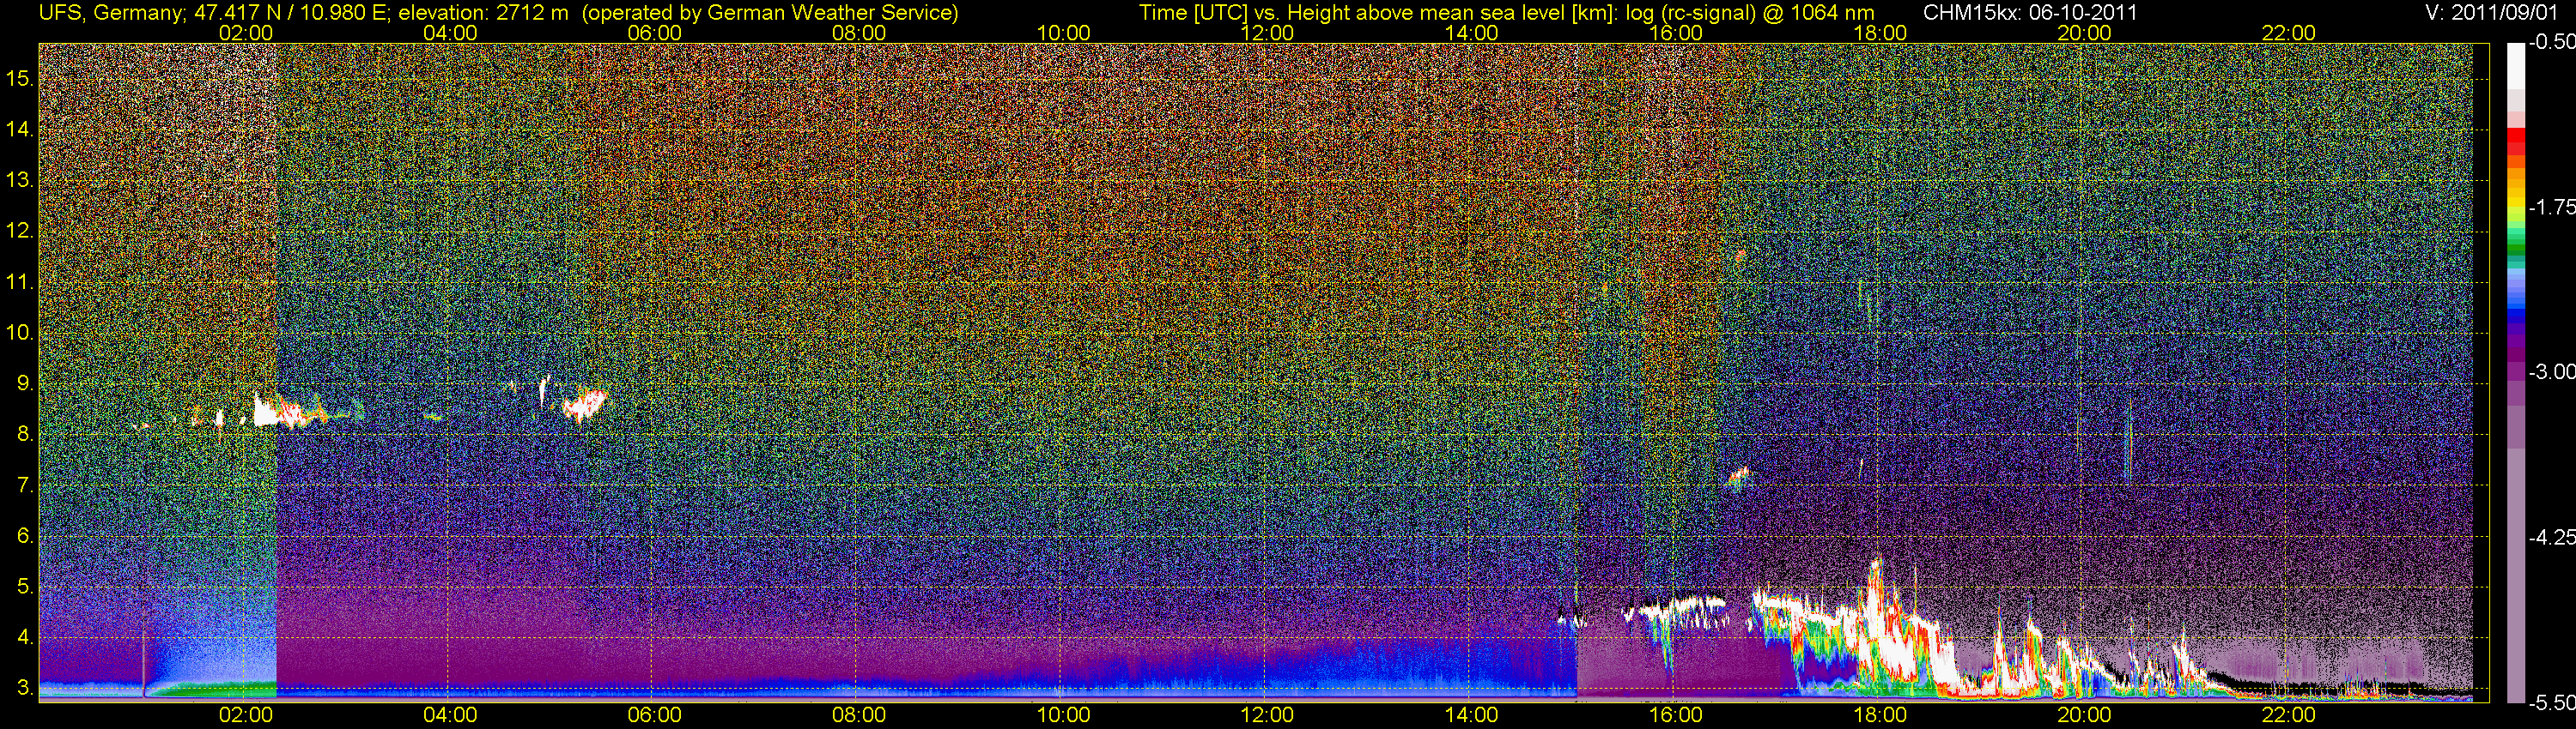2576x729 pixels.
Task: Click the '-0.50' color scale value
Action: tap(2551, 42)
